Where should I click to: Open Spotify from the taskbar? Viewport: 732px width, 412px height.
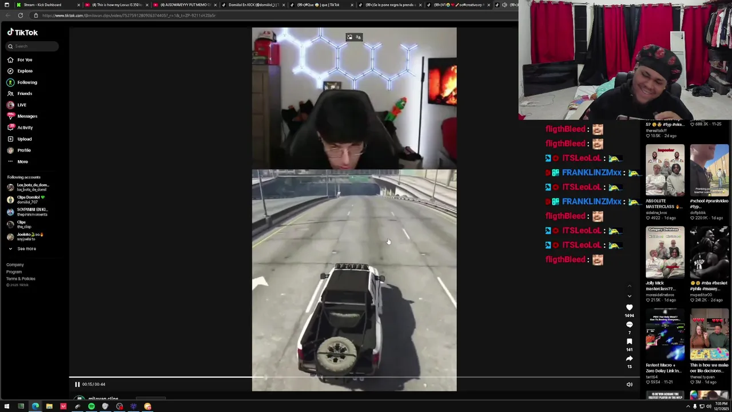click(x=91, y=407)
